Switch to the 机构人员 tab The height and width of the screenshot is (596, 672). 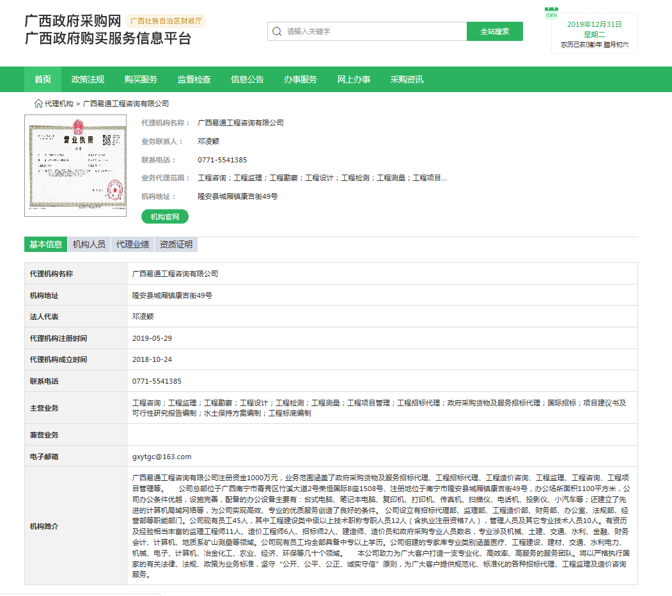click(90, 244)
